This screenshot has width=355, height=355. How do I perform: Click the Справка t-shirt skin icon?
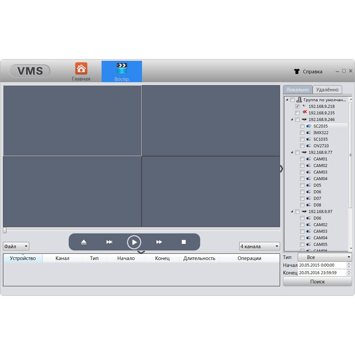tap(297, 71)
